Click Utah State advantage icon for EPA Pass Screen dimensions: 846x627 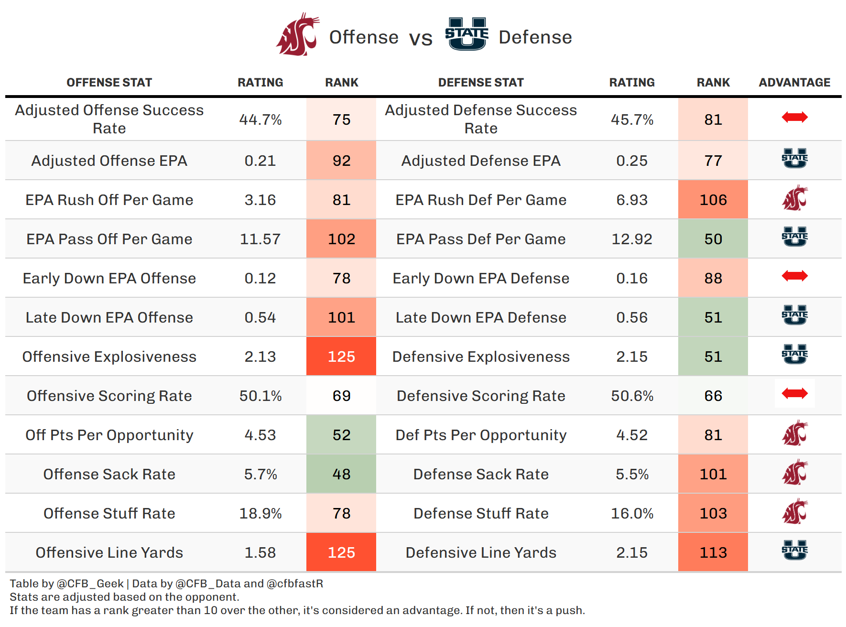click(x=794, y=237)
